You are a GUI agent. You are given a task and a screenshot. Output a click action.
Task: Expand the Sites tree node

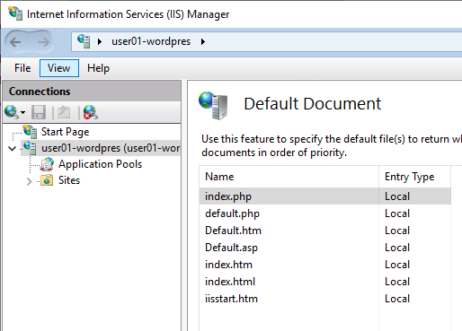29,181
